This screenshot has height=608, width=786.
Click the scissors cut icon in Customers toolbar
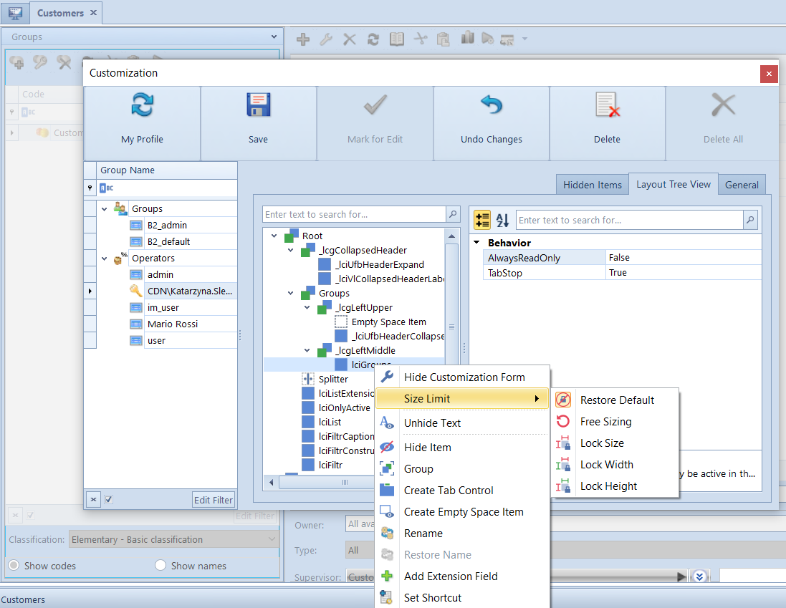coord(420,39)
